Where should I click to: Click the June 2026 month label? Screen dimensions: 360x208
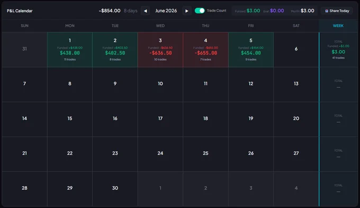(166, 11)
